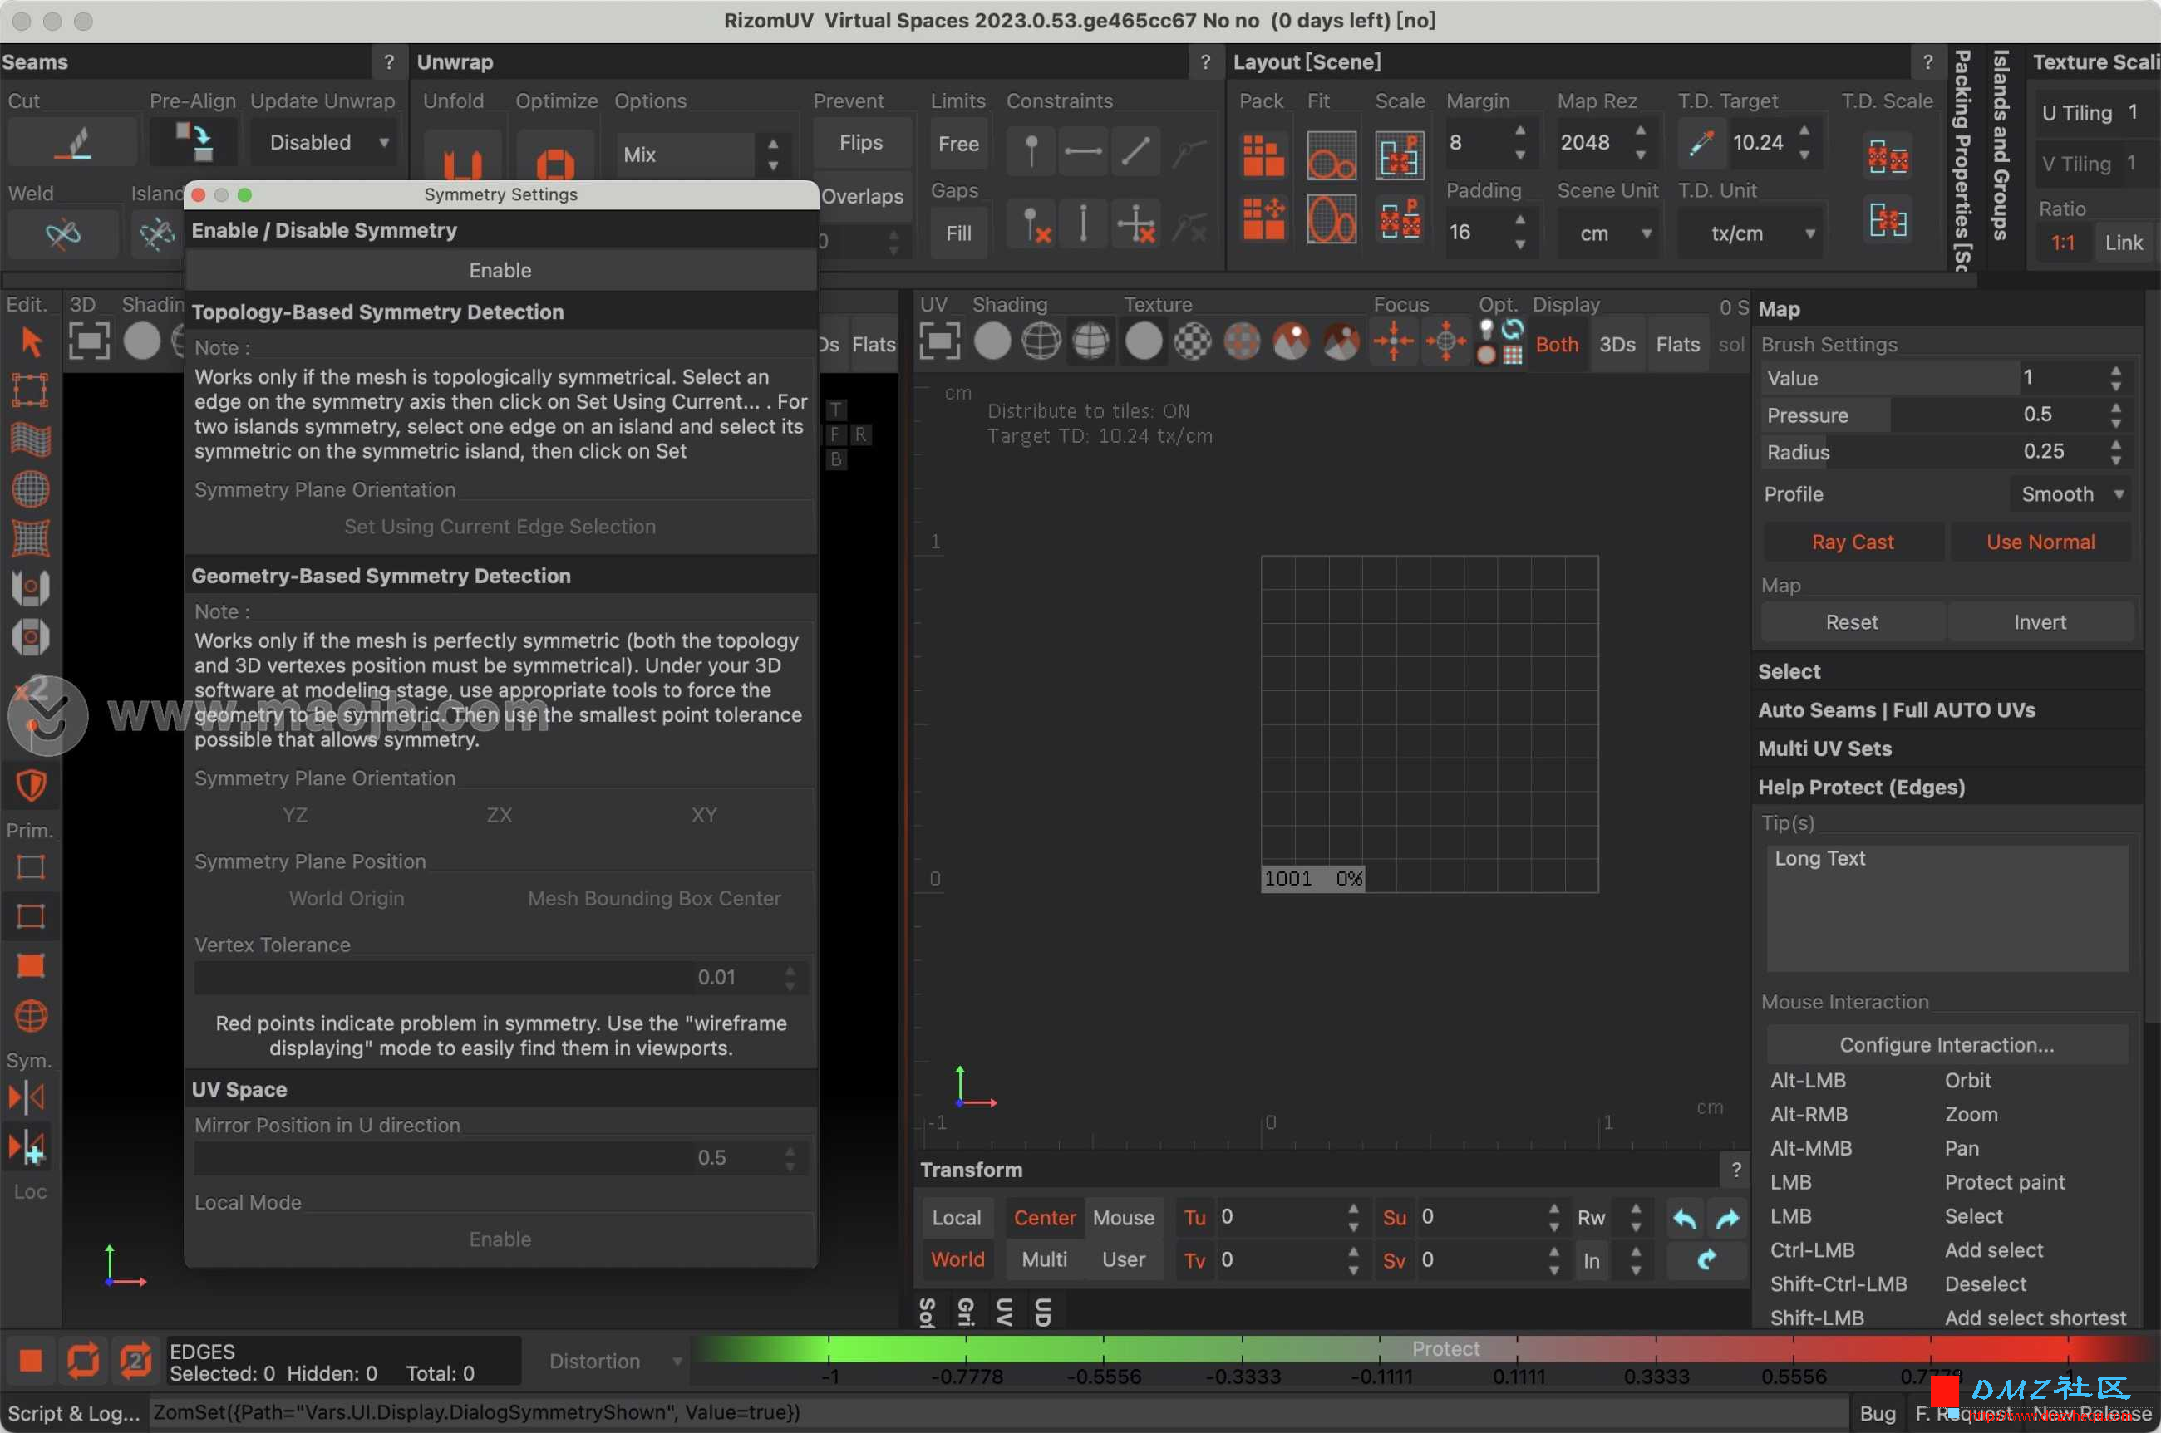2161x1433 pixels.
Task: Click the Invert map button
Action: (x=2040, y=622)
